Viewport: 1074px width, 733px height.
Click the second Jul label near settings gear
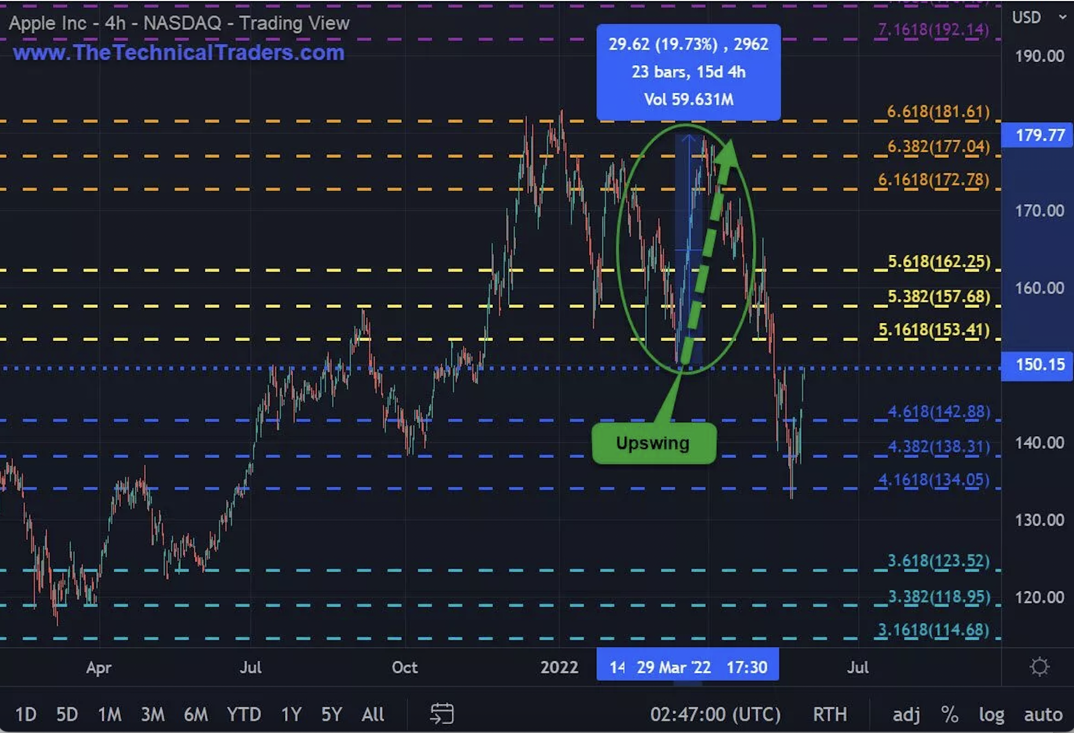858,667
